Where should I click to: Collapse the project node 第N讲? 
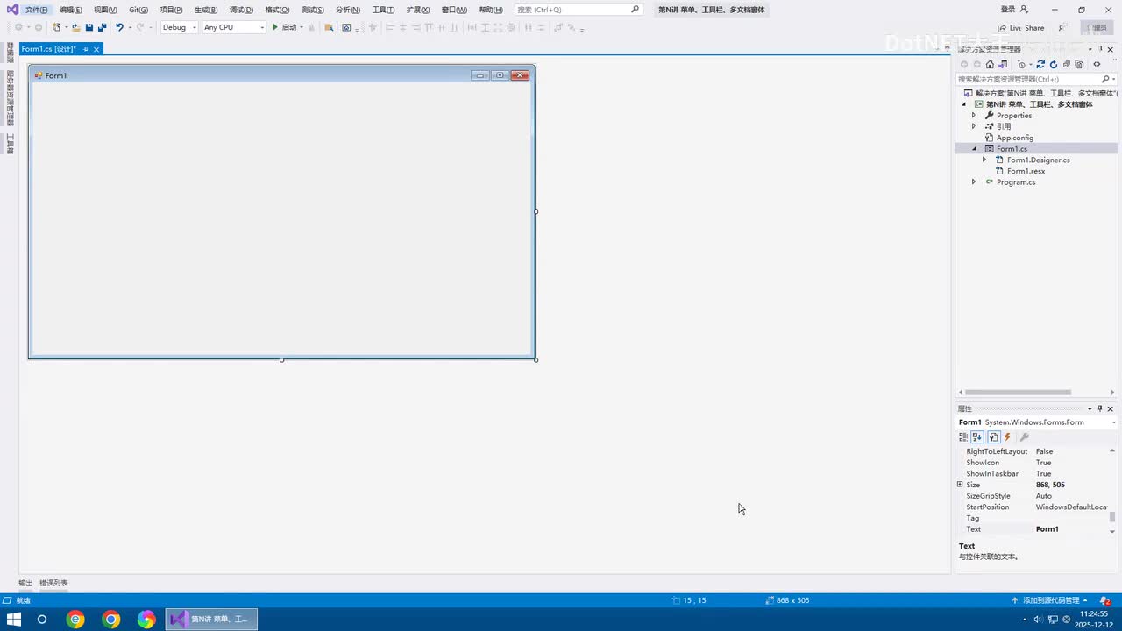(x=964, y=104)
